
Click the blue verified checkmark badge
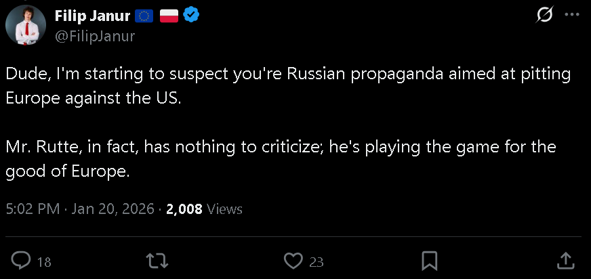click(x=192, y=16)
